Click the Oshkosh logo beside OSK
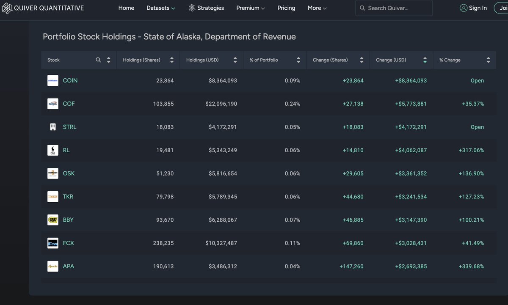The image size is (508, 305). [53, 173]
